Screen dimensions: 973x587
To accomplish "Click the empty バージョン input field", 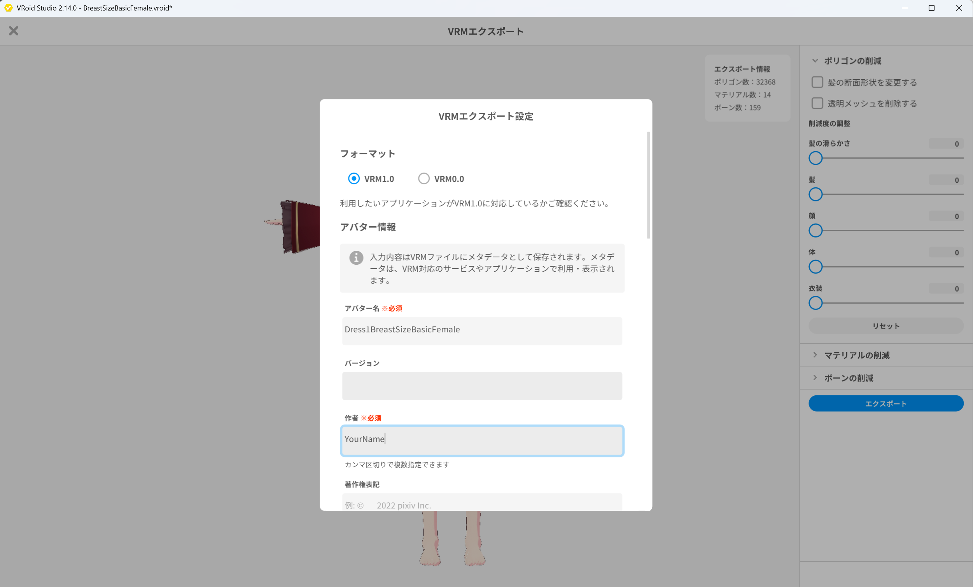I will pyautogui.click(x=482, y=386).
